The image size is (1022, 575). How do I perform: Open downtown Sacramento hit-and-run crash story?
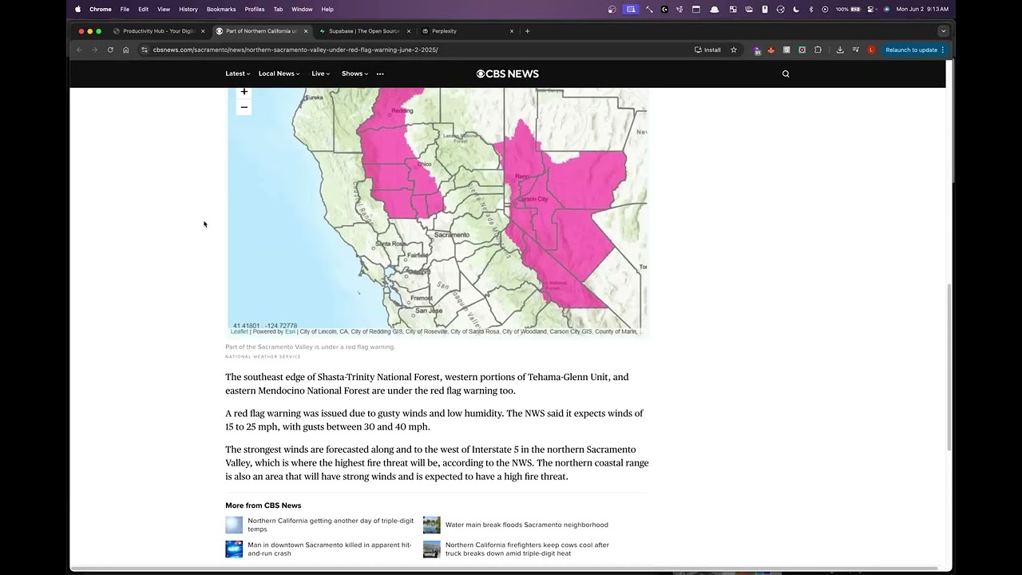(x=330, y=549)
